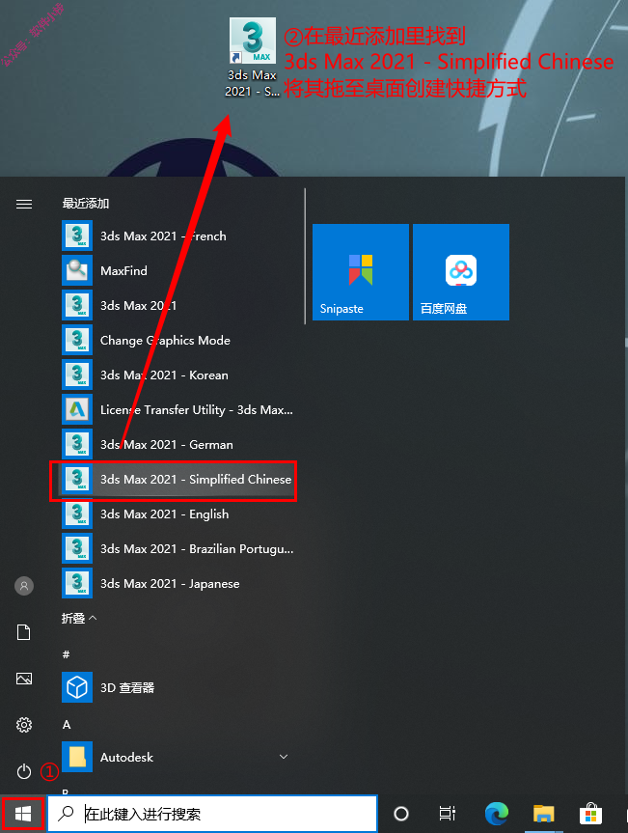Open the 百度网盘 tile
This screenshot has width=628, height=833.
(461, 272)
